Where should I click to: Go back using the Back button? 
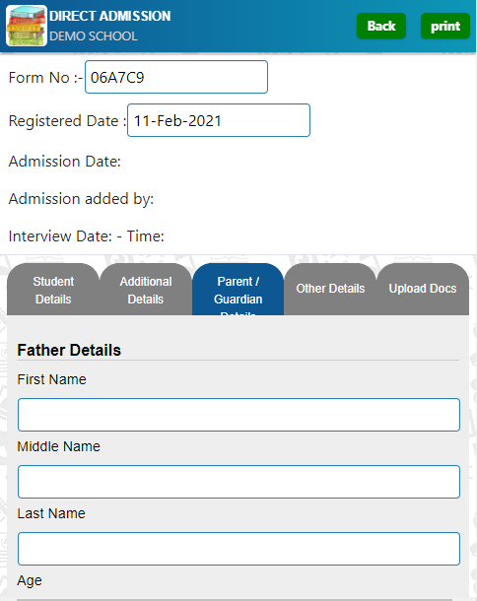tap(381, 26)
